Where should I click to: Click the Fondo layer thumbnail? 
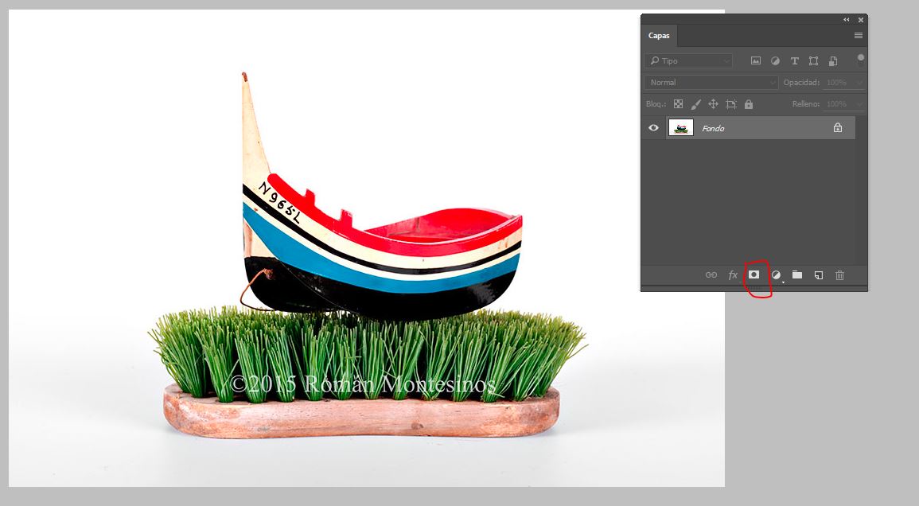(x=681, y=127)
